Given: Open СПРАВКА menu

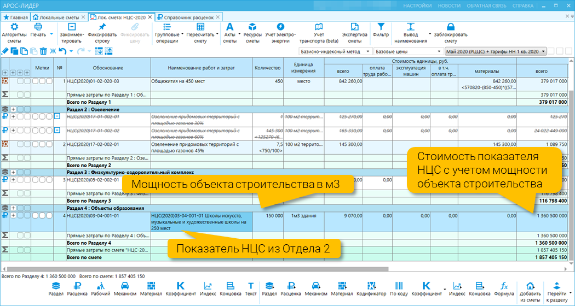Looking at the screenshot, I should pos(523,6).
